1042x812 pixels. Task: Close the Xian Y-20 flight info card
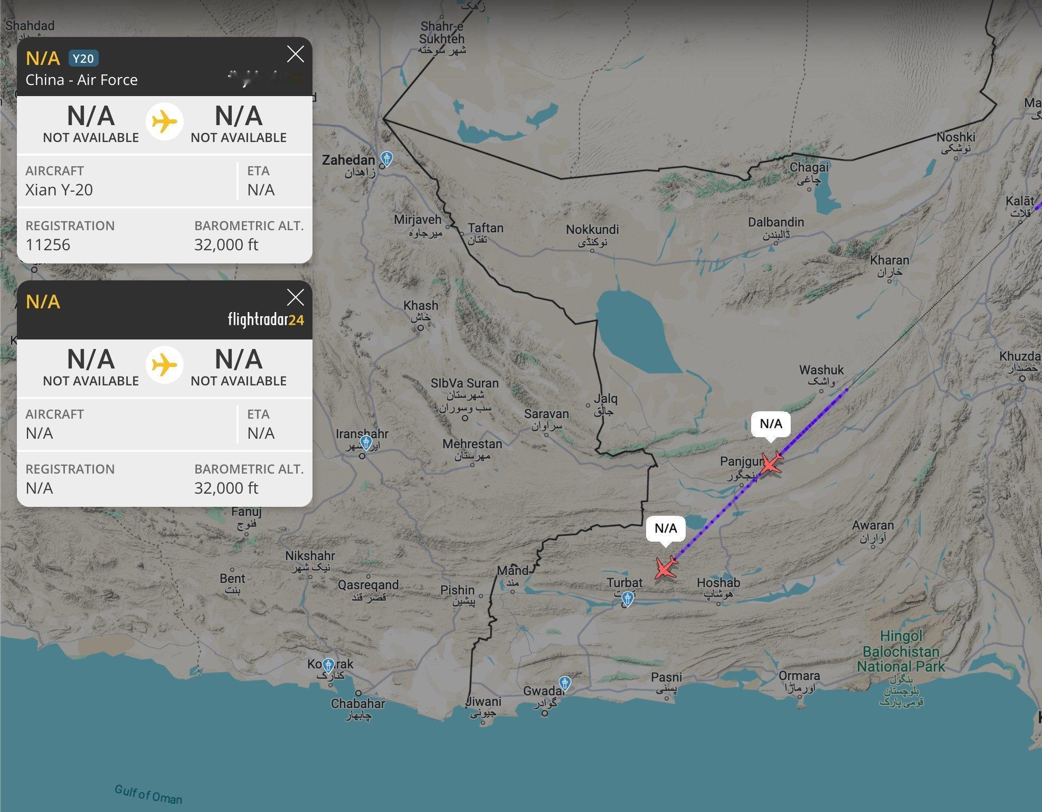[295, 54]
